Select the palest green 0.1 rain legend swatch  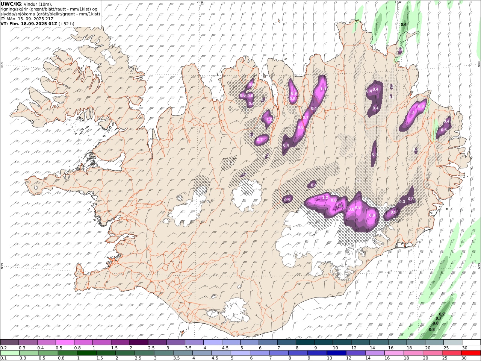[10, 353]
